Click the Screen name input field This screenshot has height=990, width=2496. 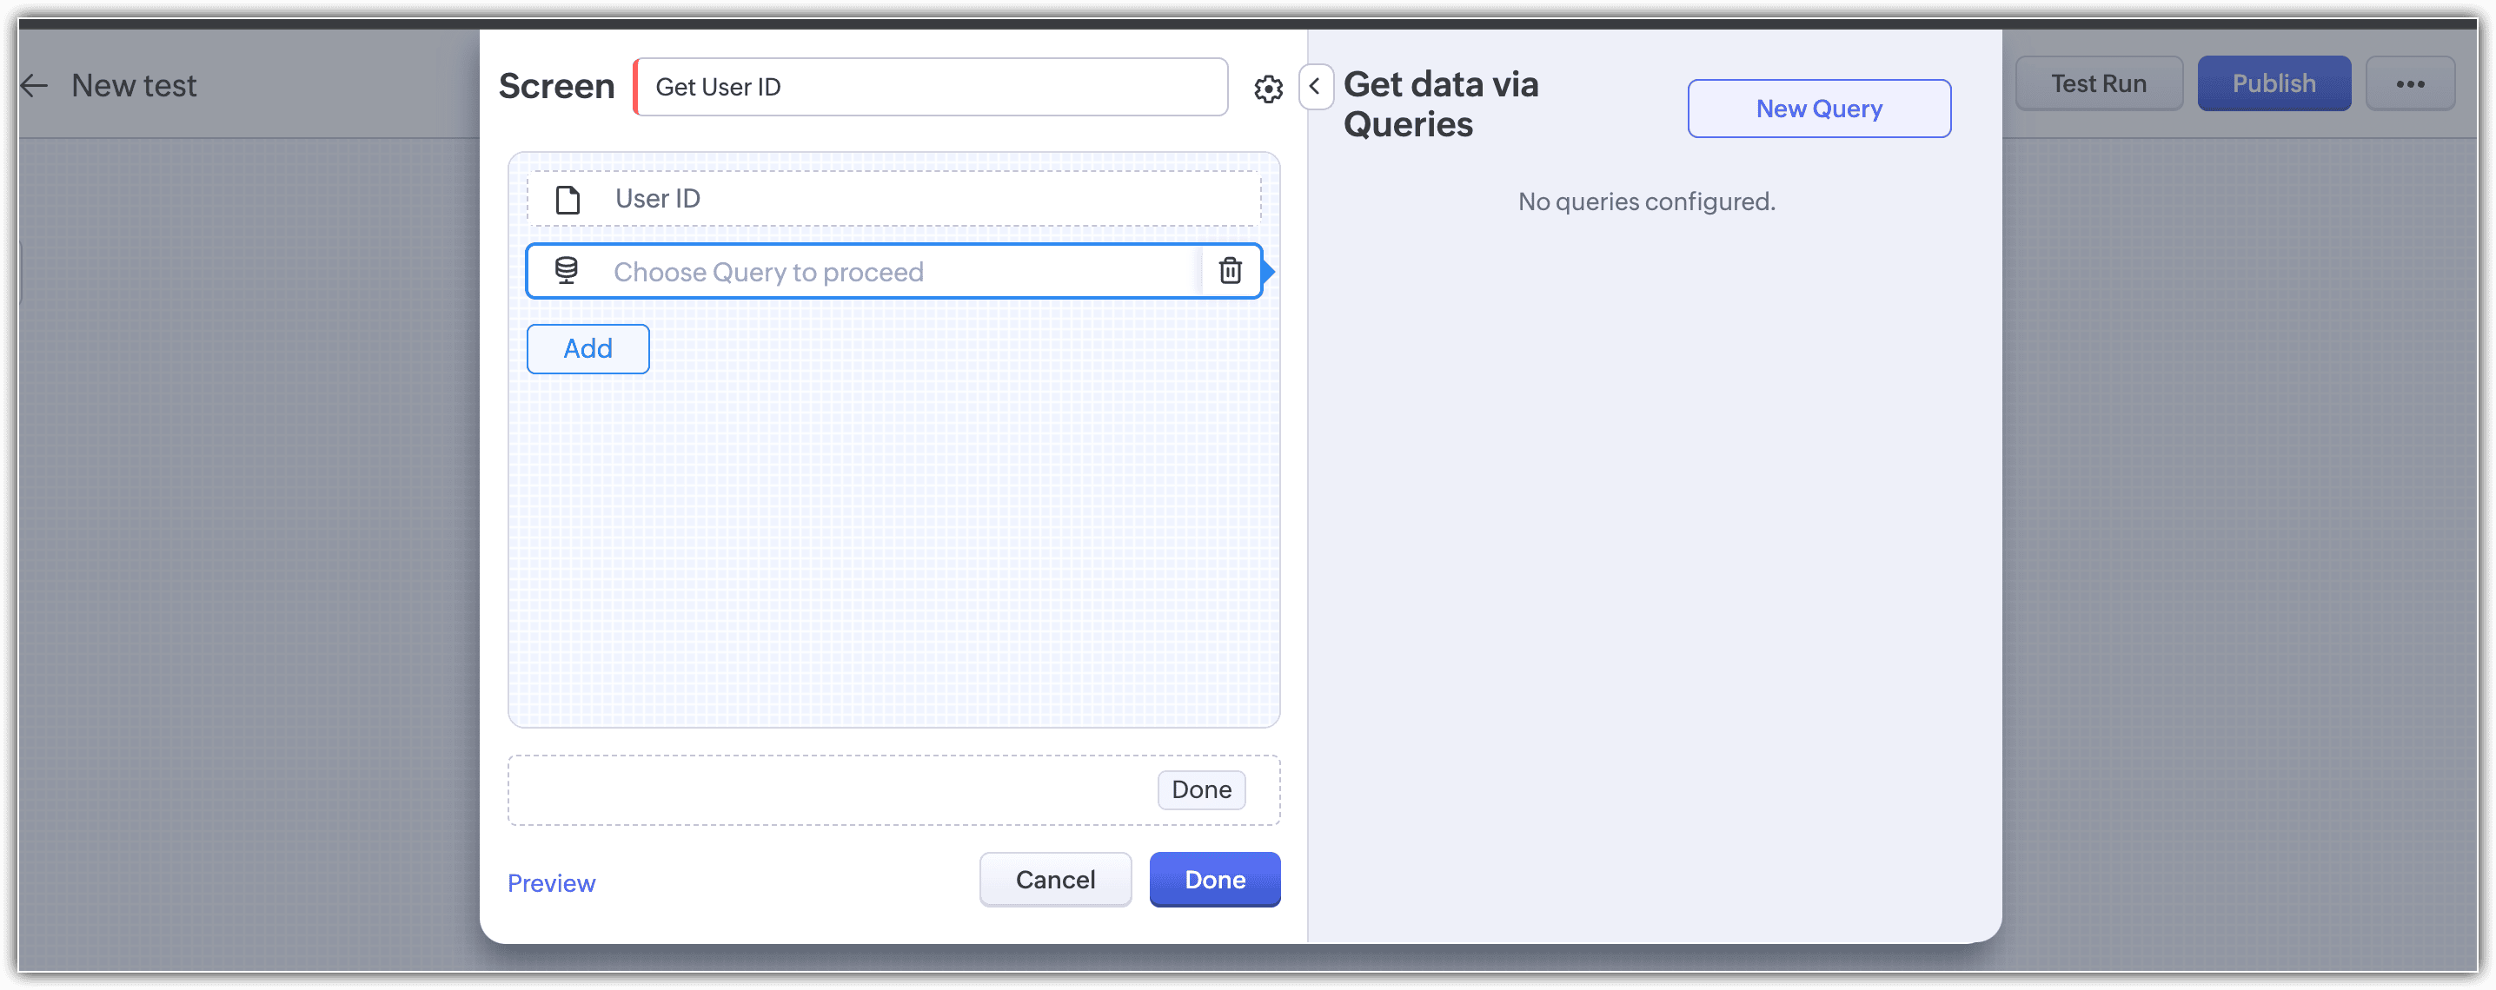coord(930,87)
